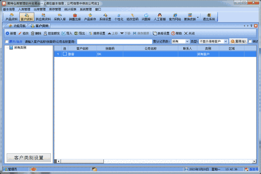Screen dimensions: 261x174
Task: Open 销售出库 toolbar icon
Action: [x=75, y=17]
